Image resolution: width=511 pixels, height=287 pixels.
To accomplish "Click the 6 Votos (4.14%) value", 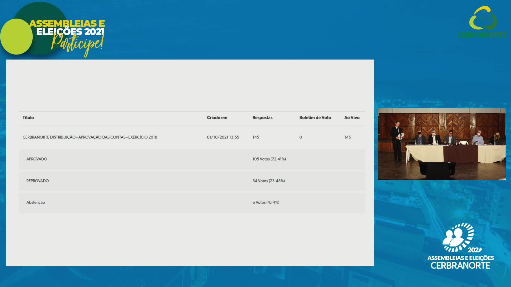I will coord(266,202).
